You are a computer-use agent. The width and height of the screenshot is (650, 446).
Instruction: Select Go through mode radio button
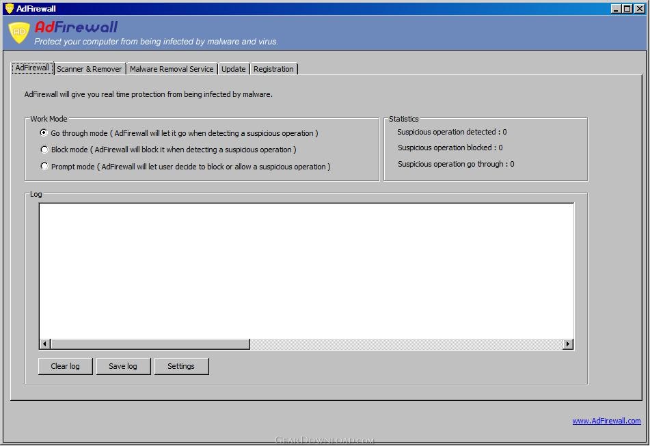(x=44, y=133)
